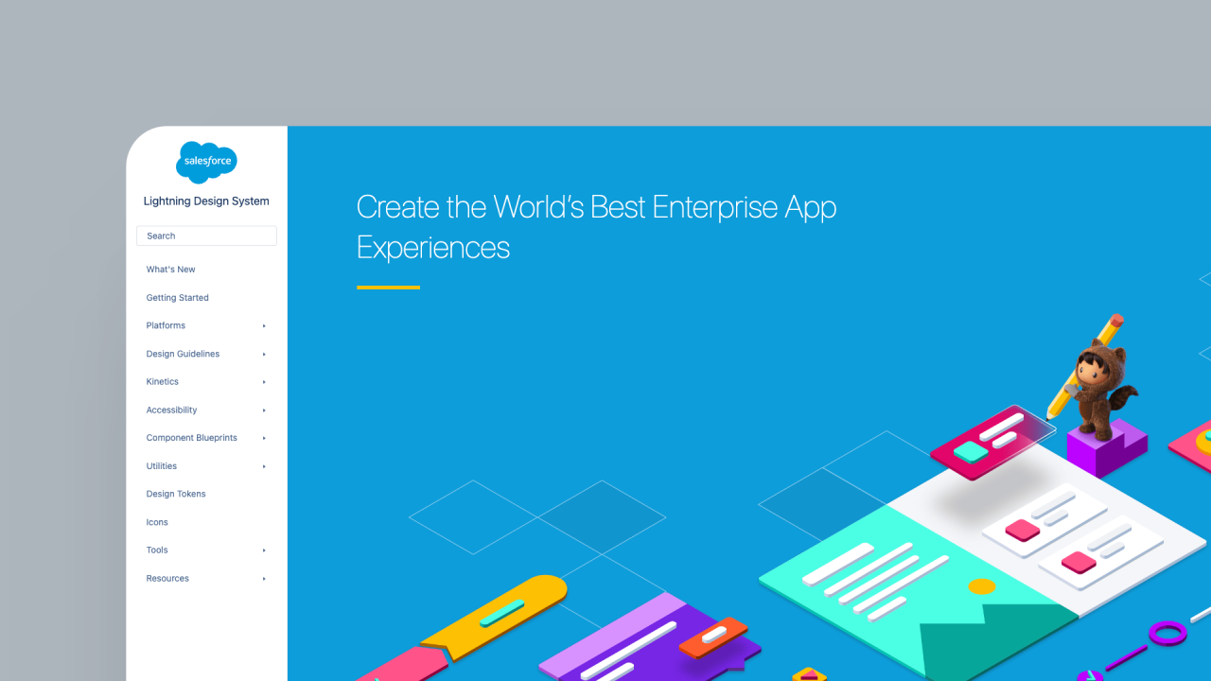Go to Design Tokens

tap(175, 494)
